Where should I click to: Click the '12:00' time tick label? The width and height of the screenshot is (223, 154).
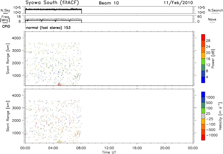(x=109, y=148)
